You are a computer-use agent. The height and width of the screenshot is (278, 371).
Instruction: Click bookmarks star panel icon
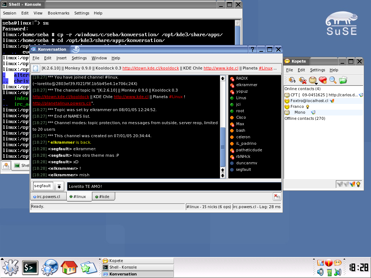point(88,268)
